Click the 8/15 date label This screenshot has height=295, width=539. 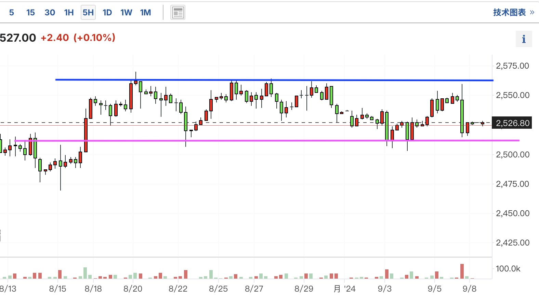[57, 289]
